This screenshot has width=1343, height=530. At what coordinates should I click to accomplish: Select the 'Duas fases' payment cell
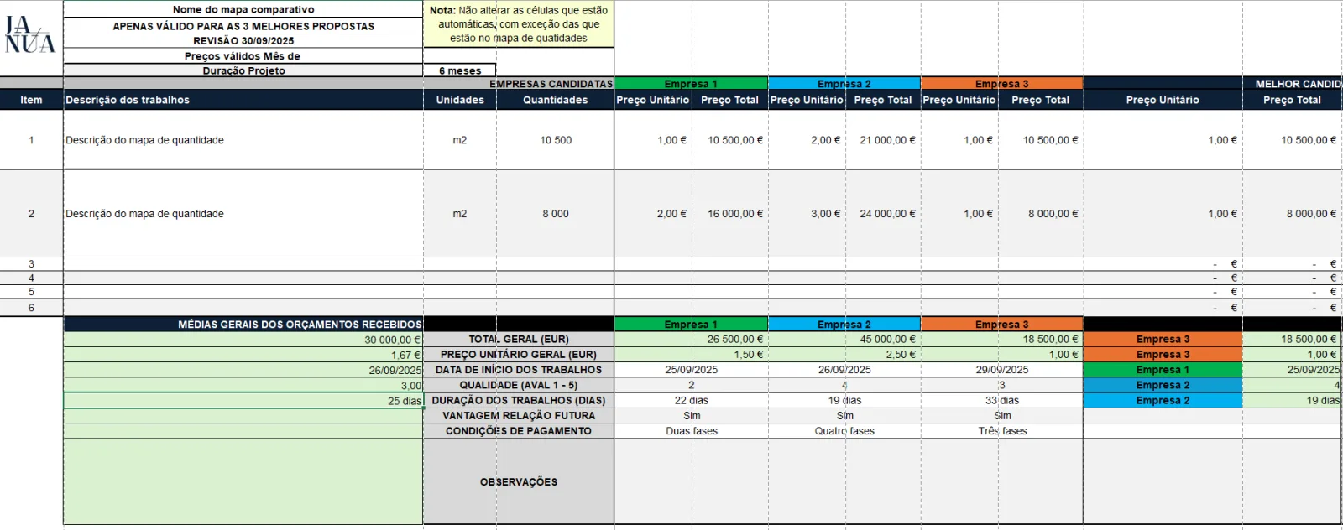[x=691, y=431]
